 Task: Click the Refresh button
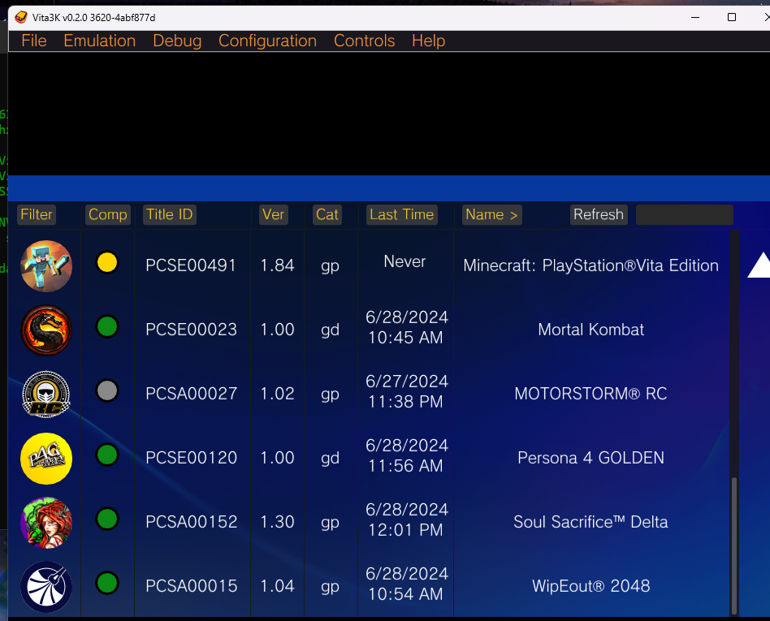click(599, 214)
